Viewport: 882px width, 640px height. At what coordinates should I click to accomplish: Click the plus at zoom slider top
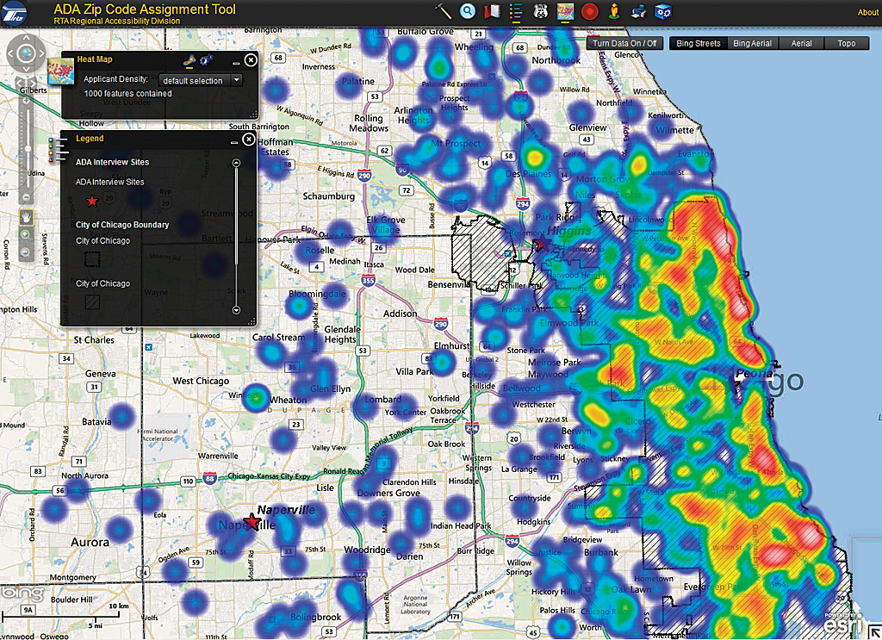(26, 100)
